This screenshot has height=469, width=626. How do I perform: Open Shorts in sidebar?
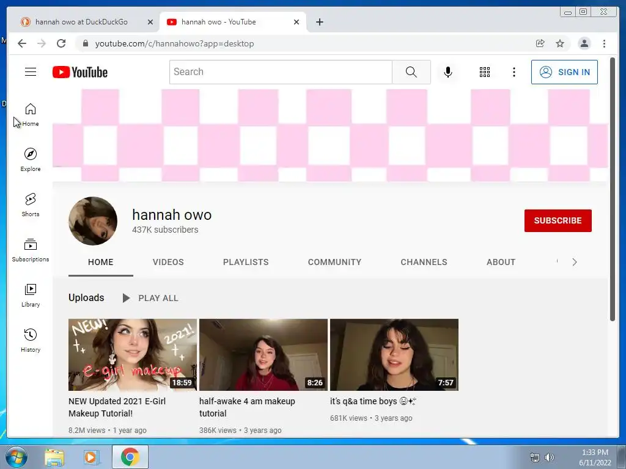point(31,205)
